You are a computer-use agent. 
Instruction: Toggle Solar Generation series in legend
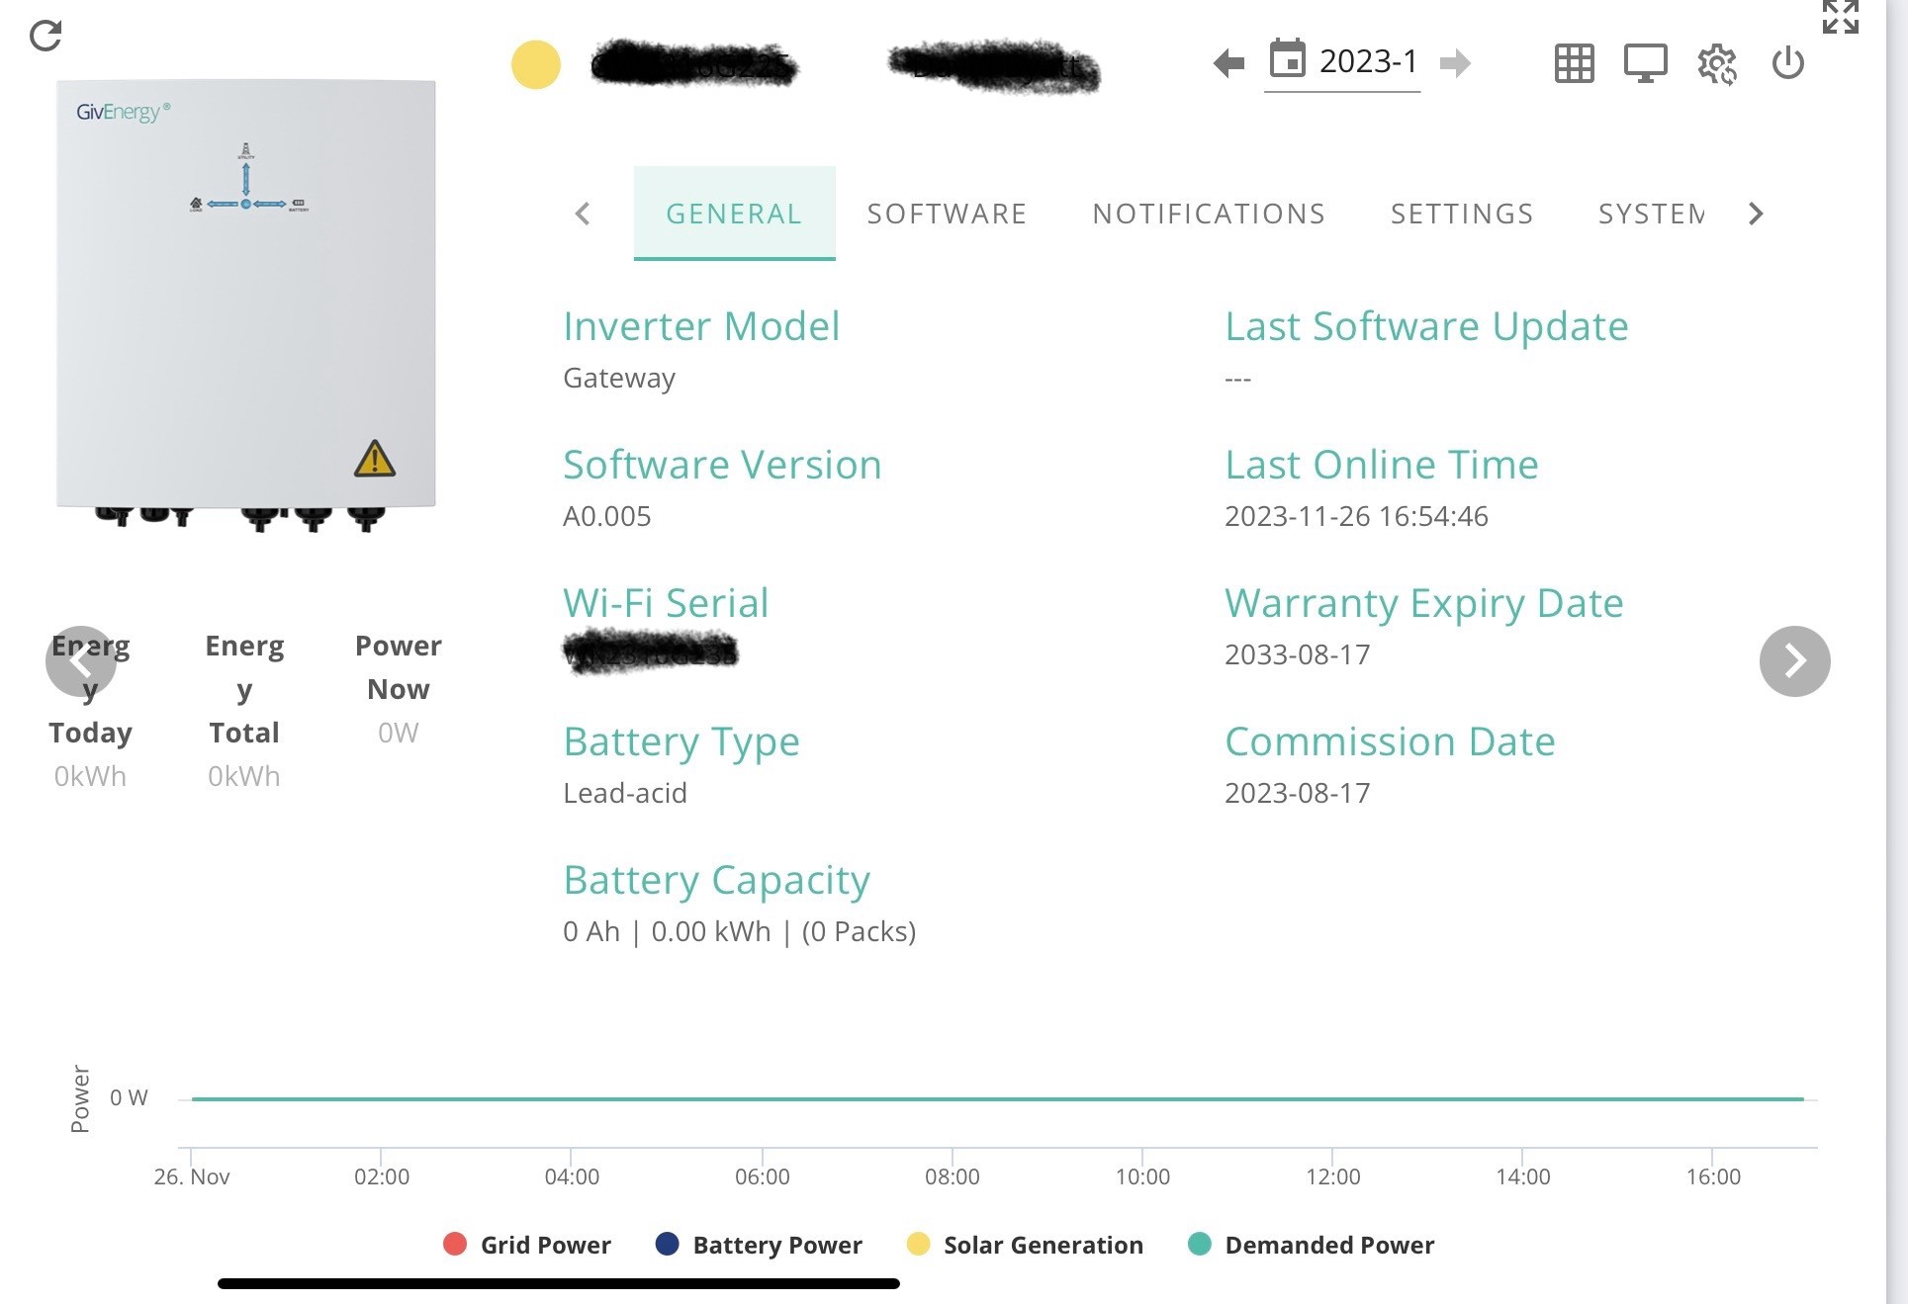[1025, 1245]
